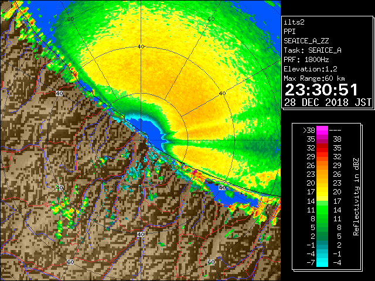375x281 pixels.
Task: Select the '---' legend label
Action: pyautogui.click(x=335, y=131)
